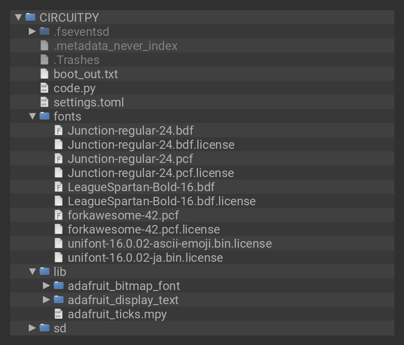Click the settings.toml file icon

pos(44,102)
